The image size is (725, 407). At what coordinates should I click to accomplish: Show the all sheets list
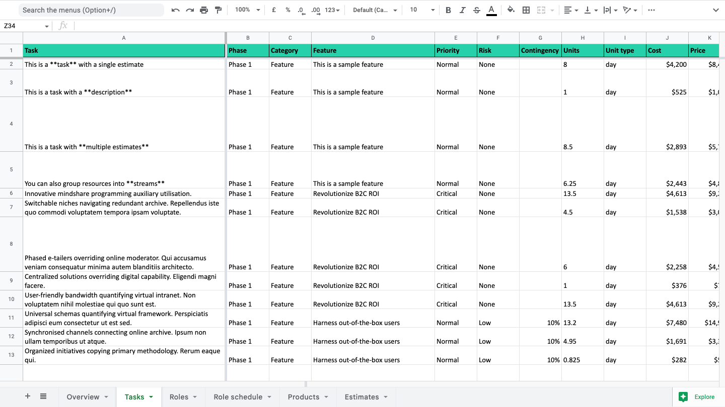point(43,396)
